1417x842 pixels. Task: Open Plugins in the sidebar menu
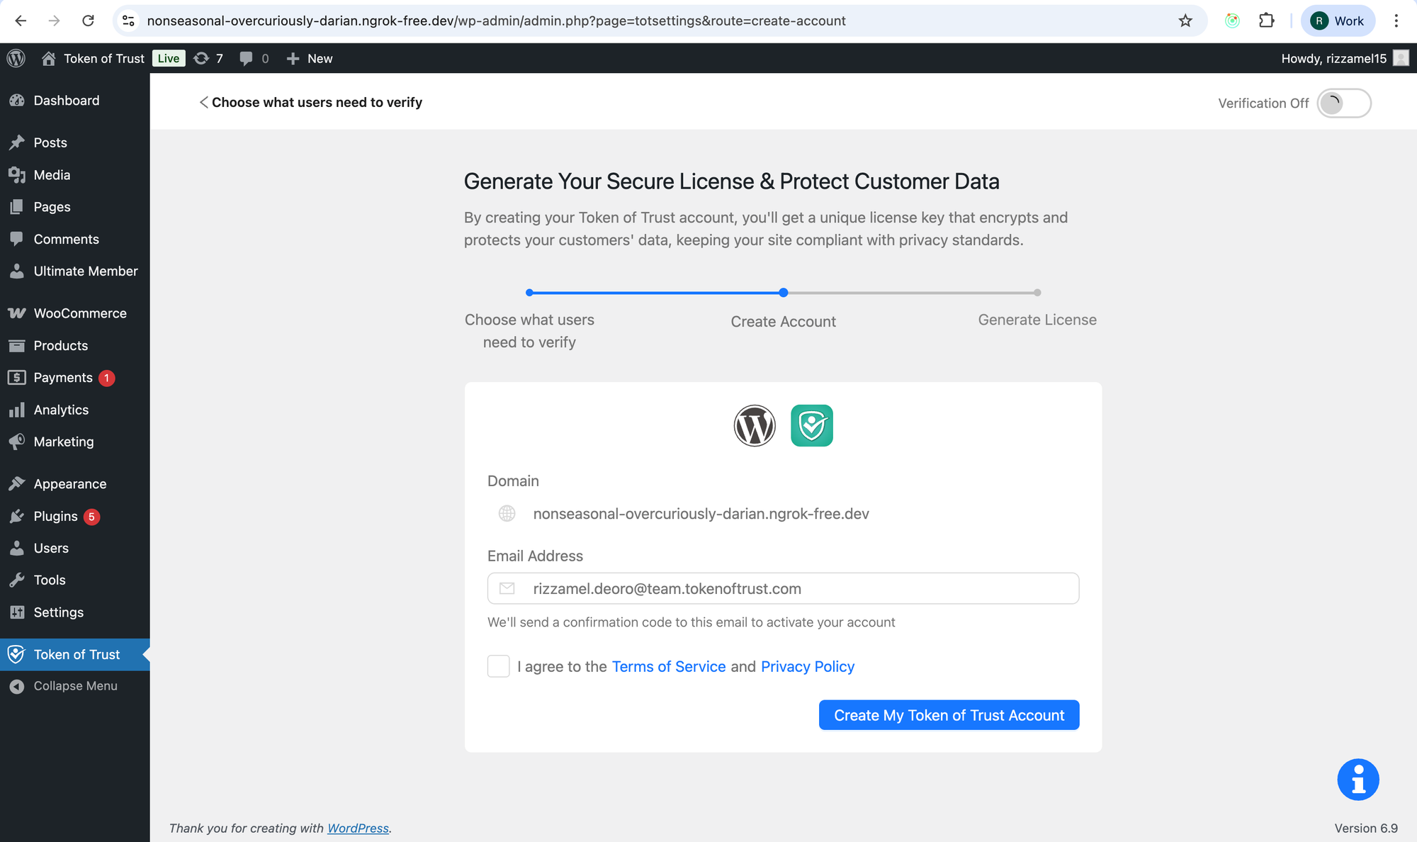[55, 516]
